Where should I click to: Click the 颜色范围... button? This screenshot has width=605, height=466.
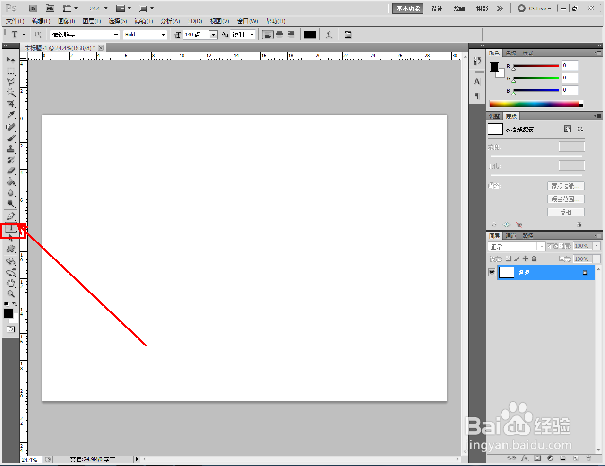pyautogui.click(x=566, y=199)
